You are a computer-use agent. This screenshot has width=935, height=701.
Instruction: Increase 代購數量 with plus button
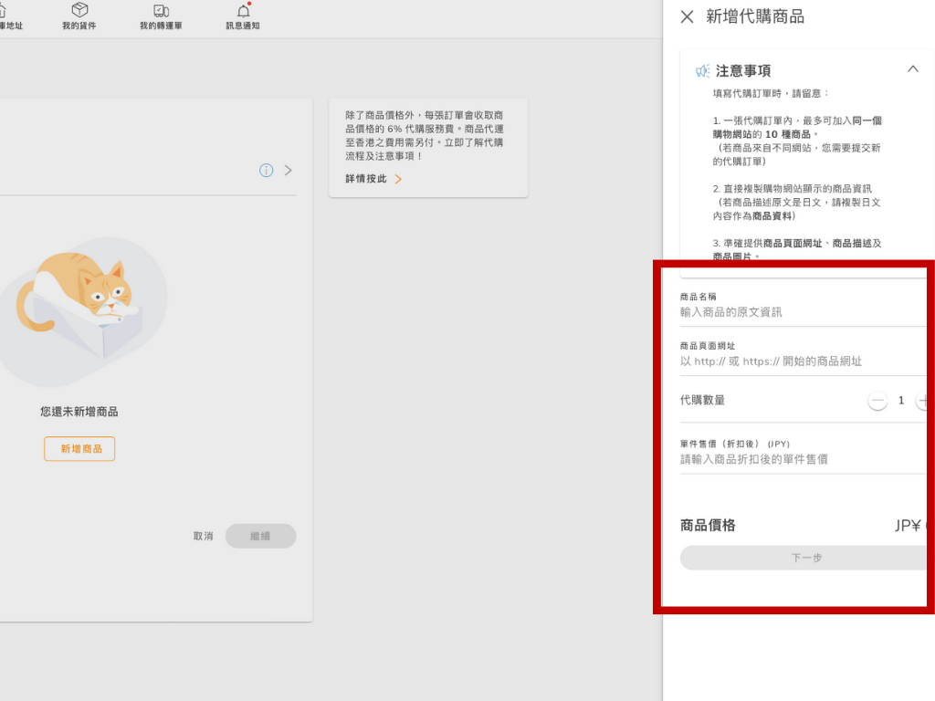(923, 401)
